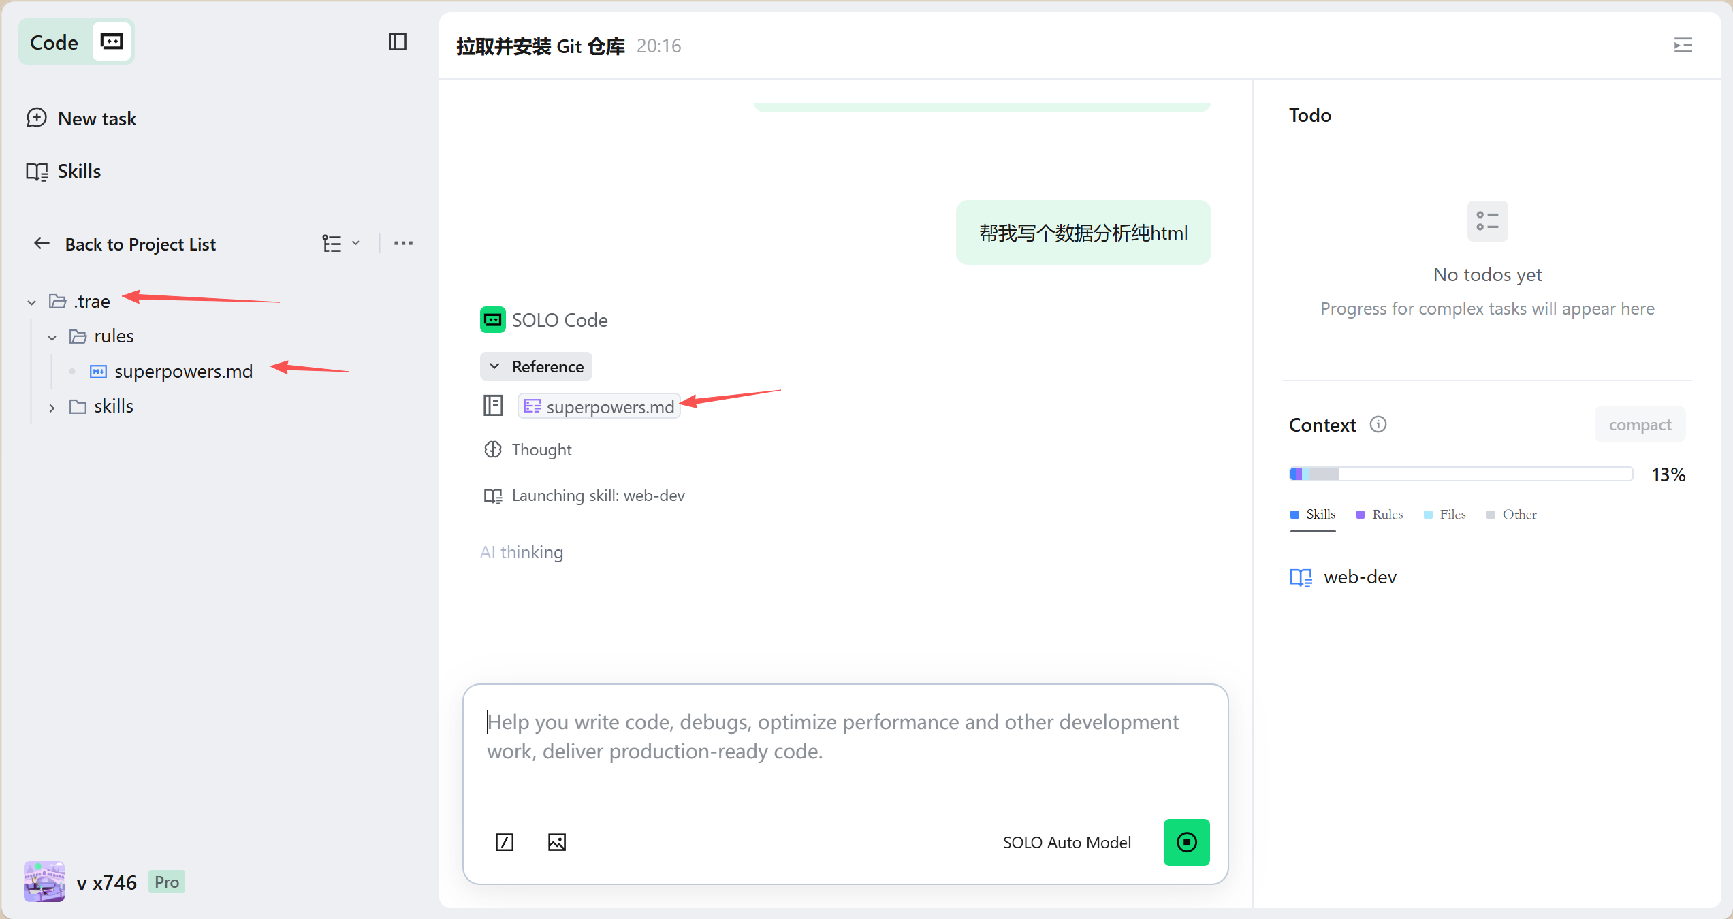Click the Context info icon
Screen dimensions: 1733x919
(1378, 425)
